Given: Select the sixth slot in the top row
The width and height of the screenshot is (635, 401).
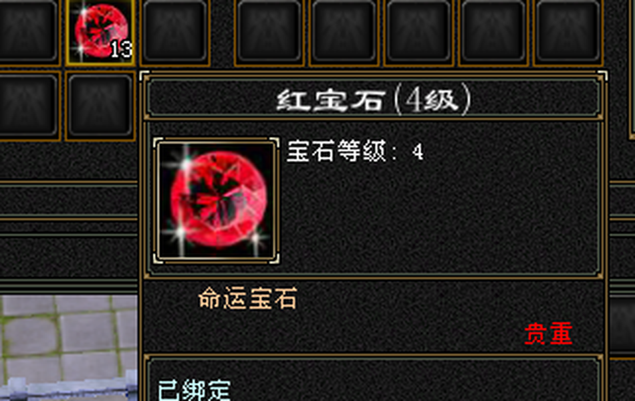Looking at the screenshot, I should pos(418,30).
